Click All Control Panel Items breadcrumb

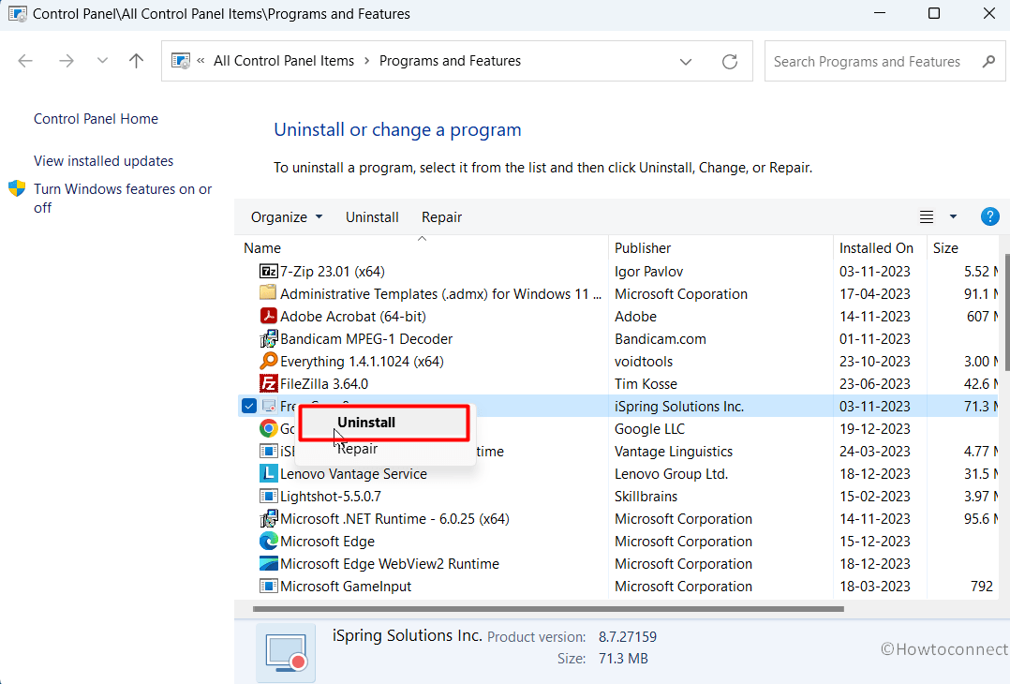click(283, 61)
